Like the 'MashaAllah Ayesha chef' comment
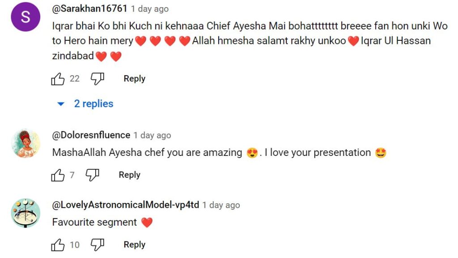The width and height of the screenshot is (458, 258). (58, 175)
